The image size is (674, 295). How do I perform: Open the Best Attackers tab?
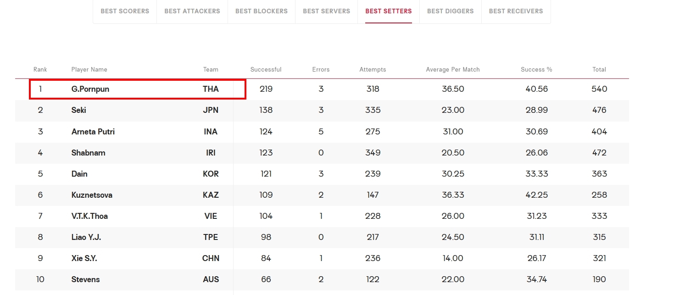click(x=192, y=11)
